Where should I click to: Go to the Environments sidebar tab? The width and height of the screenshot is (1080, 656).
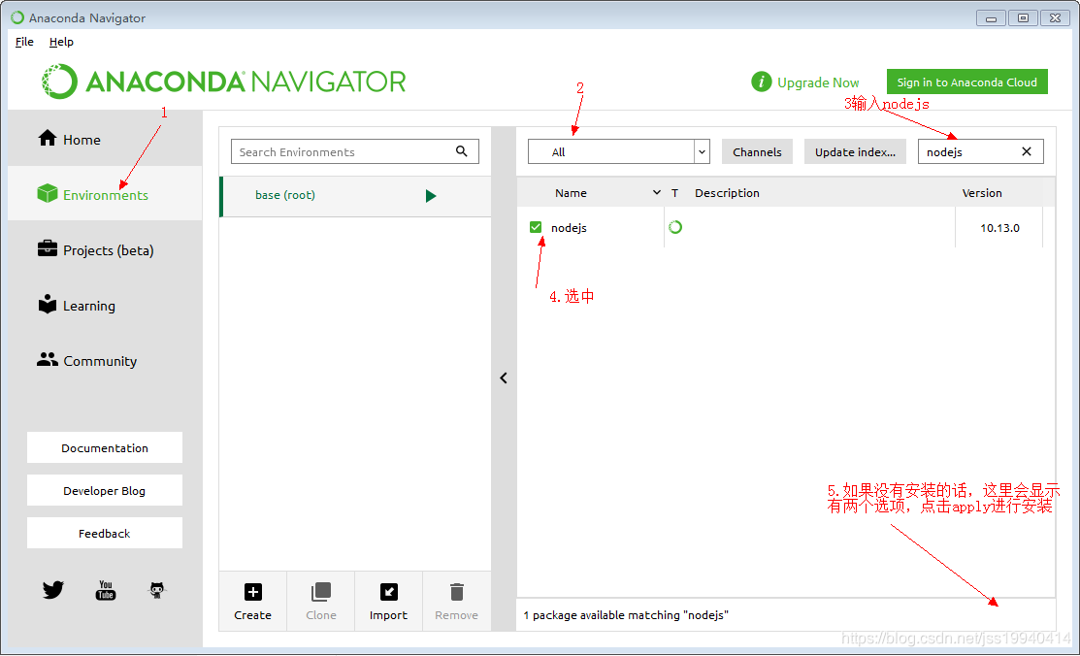tap(105, 194)
